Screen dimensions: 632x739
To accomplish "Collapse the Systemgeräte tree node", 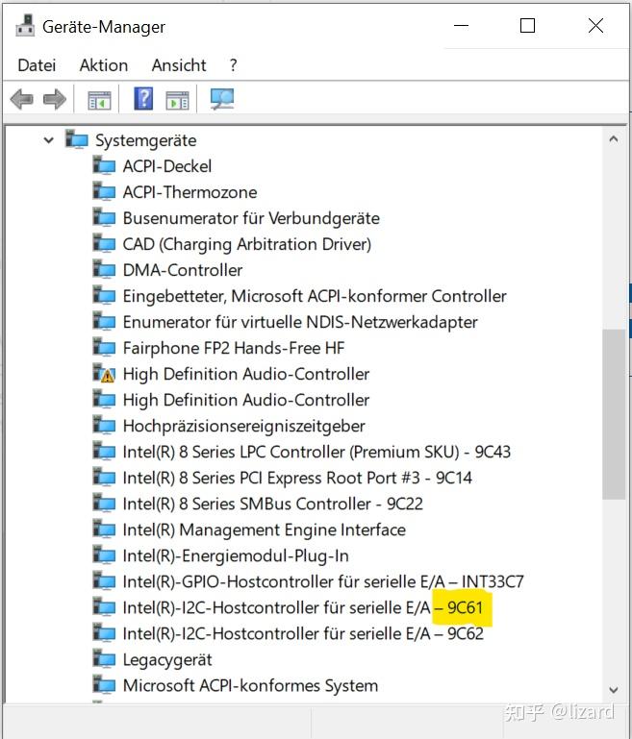I will [49, 140].
